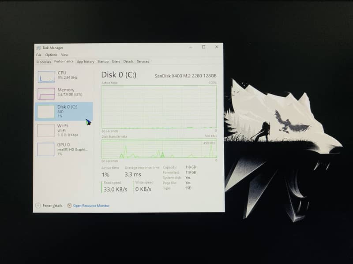The height and width of the screenshot is (264, 353).
Task: Switch to the Processes tab
Action: (x=44, y=62)
